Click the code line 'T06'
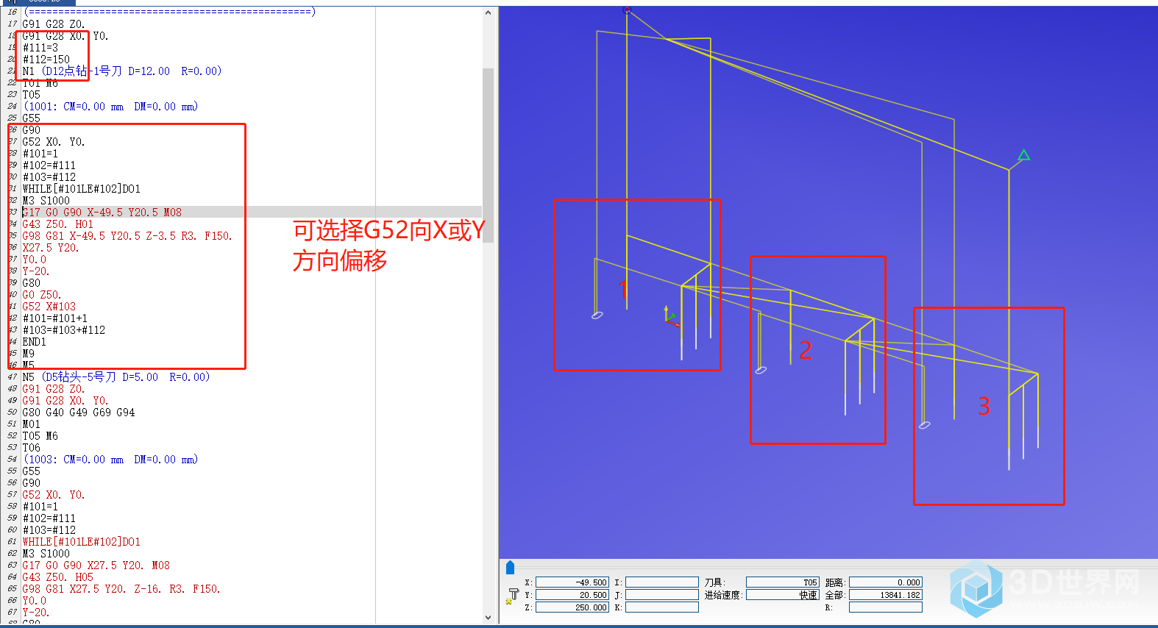Image resolution: width=1158 pixels, height=628 pixels. [x=31, y=448]
